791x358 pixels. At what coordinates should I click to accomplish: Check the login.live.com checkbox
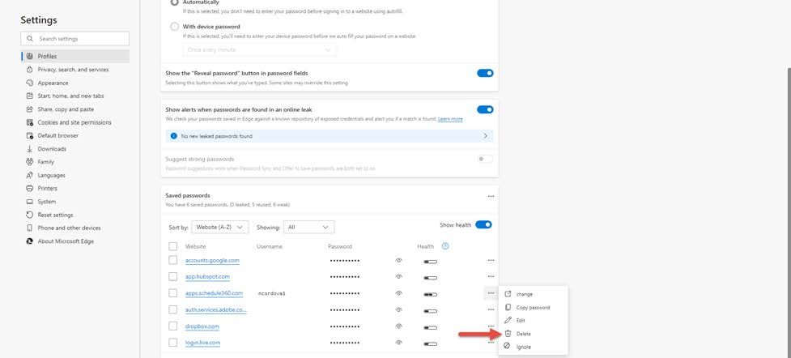click(x=173, y=343)
